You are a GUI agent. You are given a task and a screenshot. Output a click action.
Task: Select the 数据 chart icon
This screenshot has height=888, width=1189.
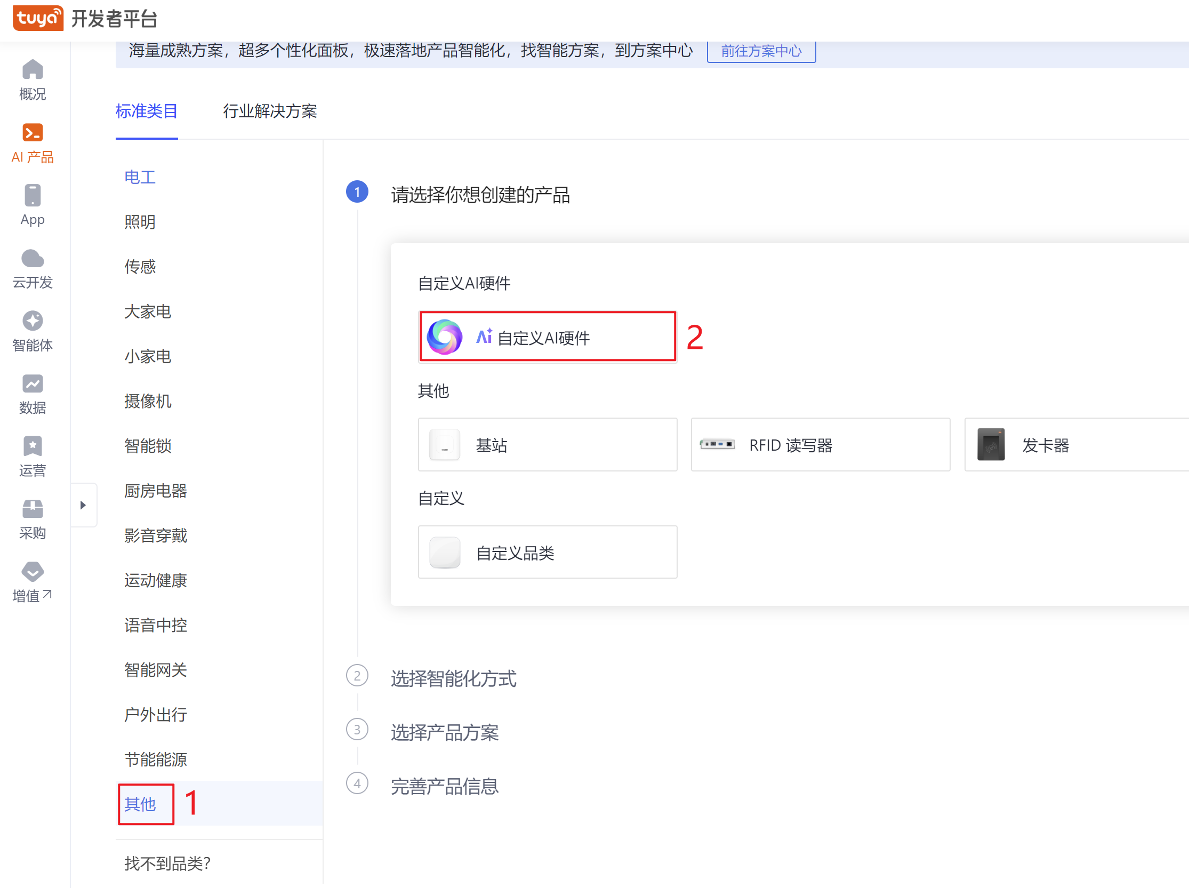click(x=32, y=384)
